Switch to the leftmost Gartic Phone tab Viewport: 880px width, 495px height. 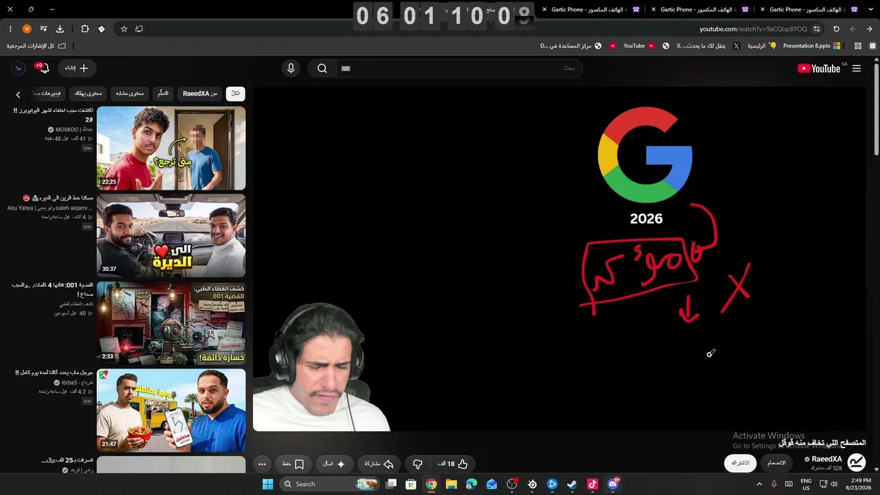pyautogui.click(x=591, y=10)
